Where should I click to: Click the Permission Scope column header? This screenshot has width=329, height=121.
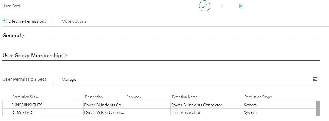coord(258,97)
